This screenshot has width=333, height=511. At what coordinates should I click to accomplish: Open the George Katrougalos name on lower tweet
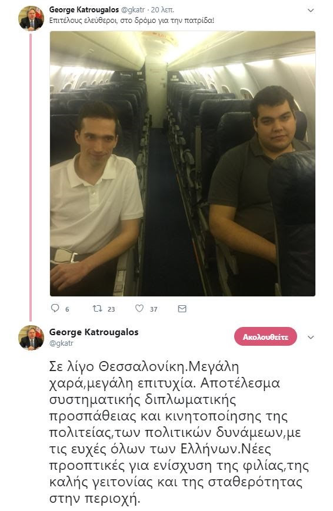(94, 332)
